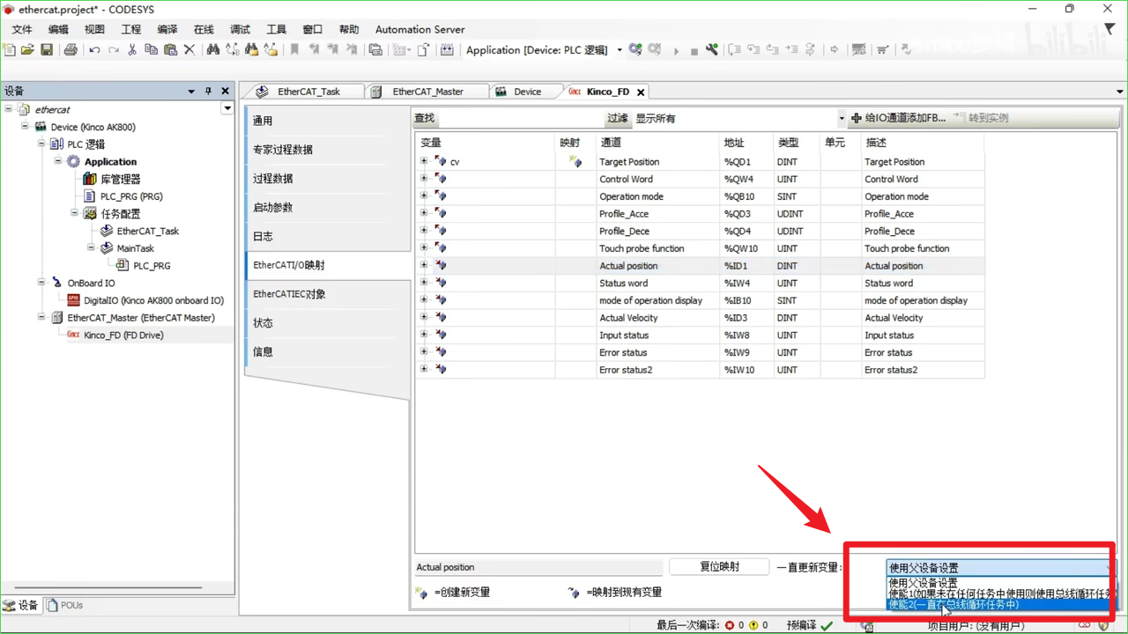The height and width of the screenshot is (634, 1128).
Task: Open the 调试 menu
Action: [240, 29]
